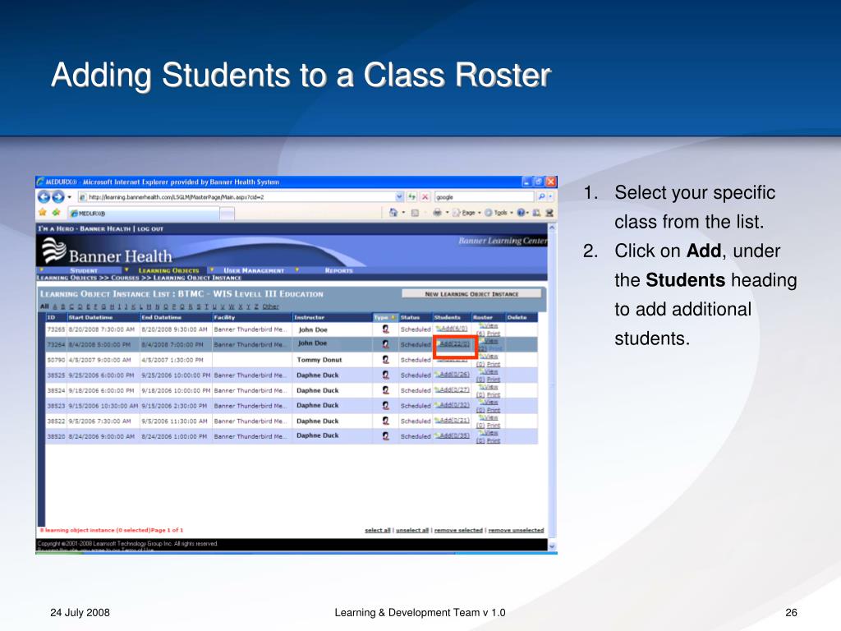Click Add(0/35) students link in row 38520

pos(453,435)
